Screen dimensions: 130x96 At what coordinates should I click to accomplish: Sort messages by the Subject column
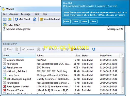(x=53, y=56)
